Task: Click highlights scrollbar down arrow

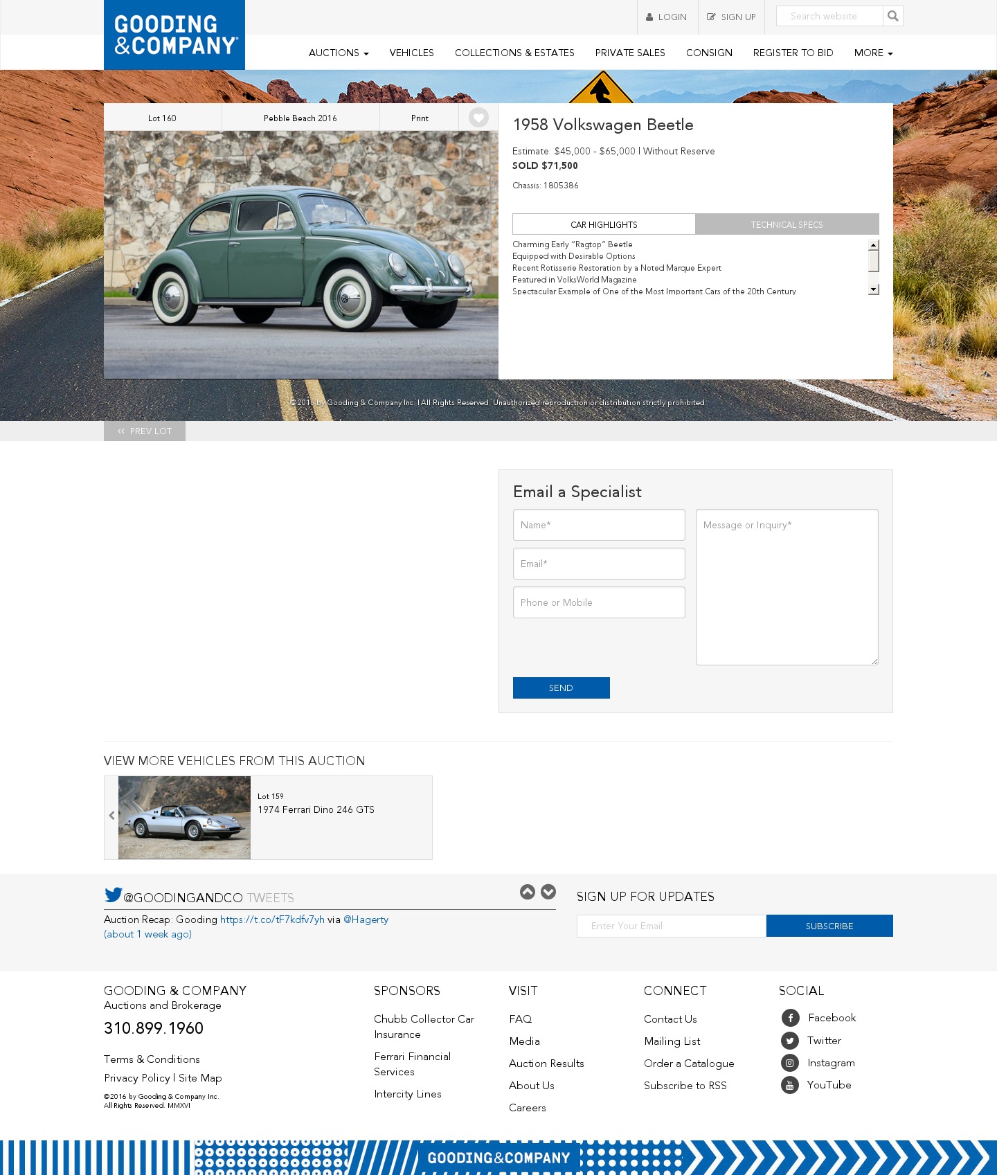Action: click(x=874, y=289)
